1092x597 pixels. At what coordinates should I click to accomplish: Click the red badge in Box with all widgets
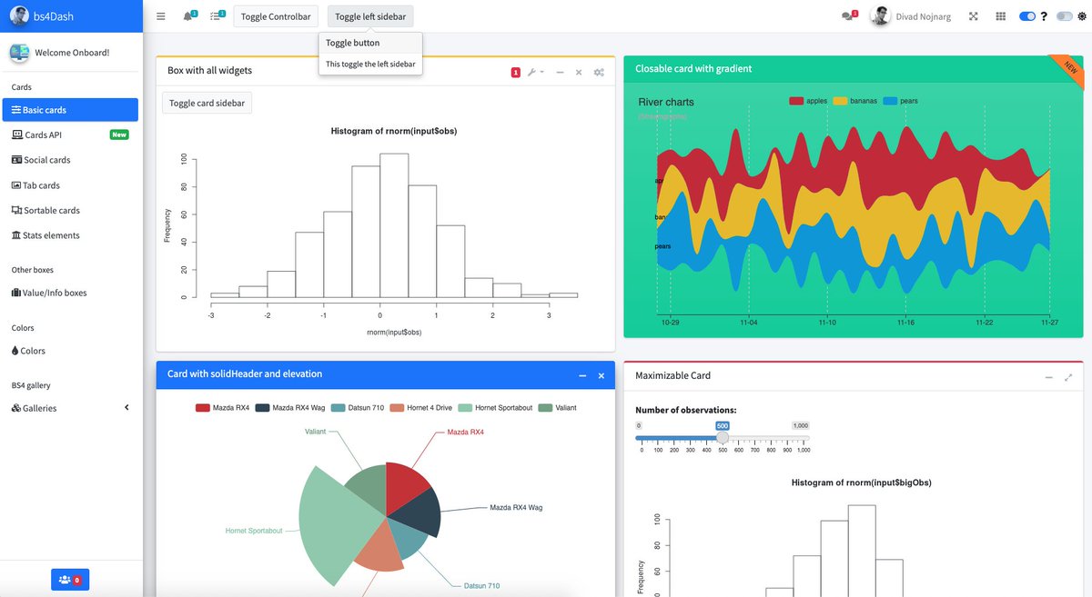[x=516, y=73]
